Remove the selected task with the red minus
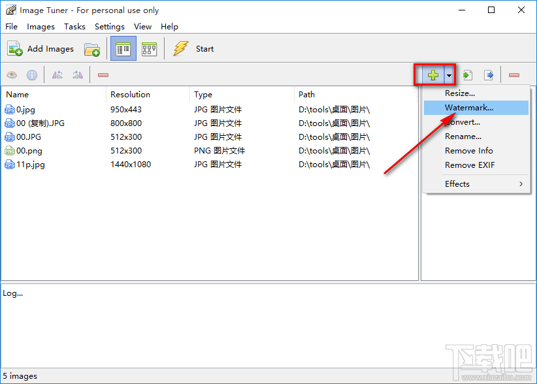The width and height of the screenshot is (537, 384). pos(513,75)
